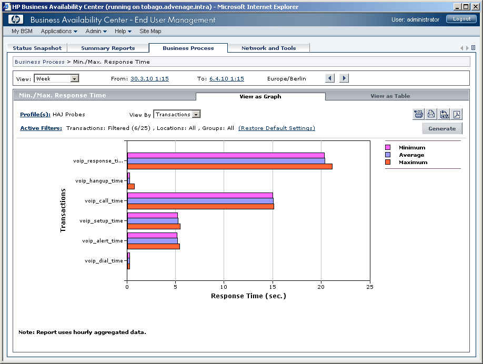This screenshot has height=364, width=483.
Task: Click the voip_dial_time axis label
Action: [x=104, y=261]
